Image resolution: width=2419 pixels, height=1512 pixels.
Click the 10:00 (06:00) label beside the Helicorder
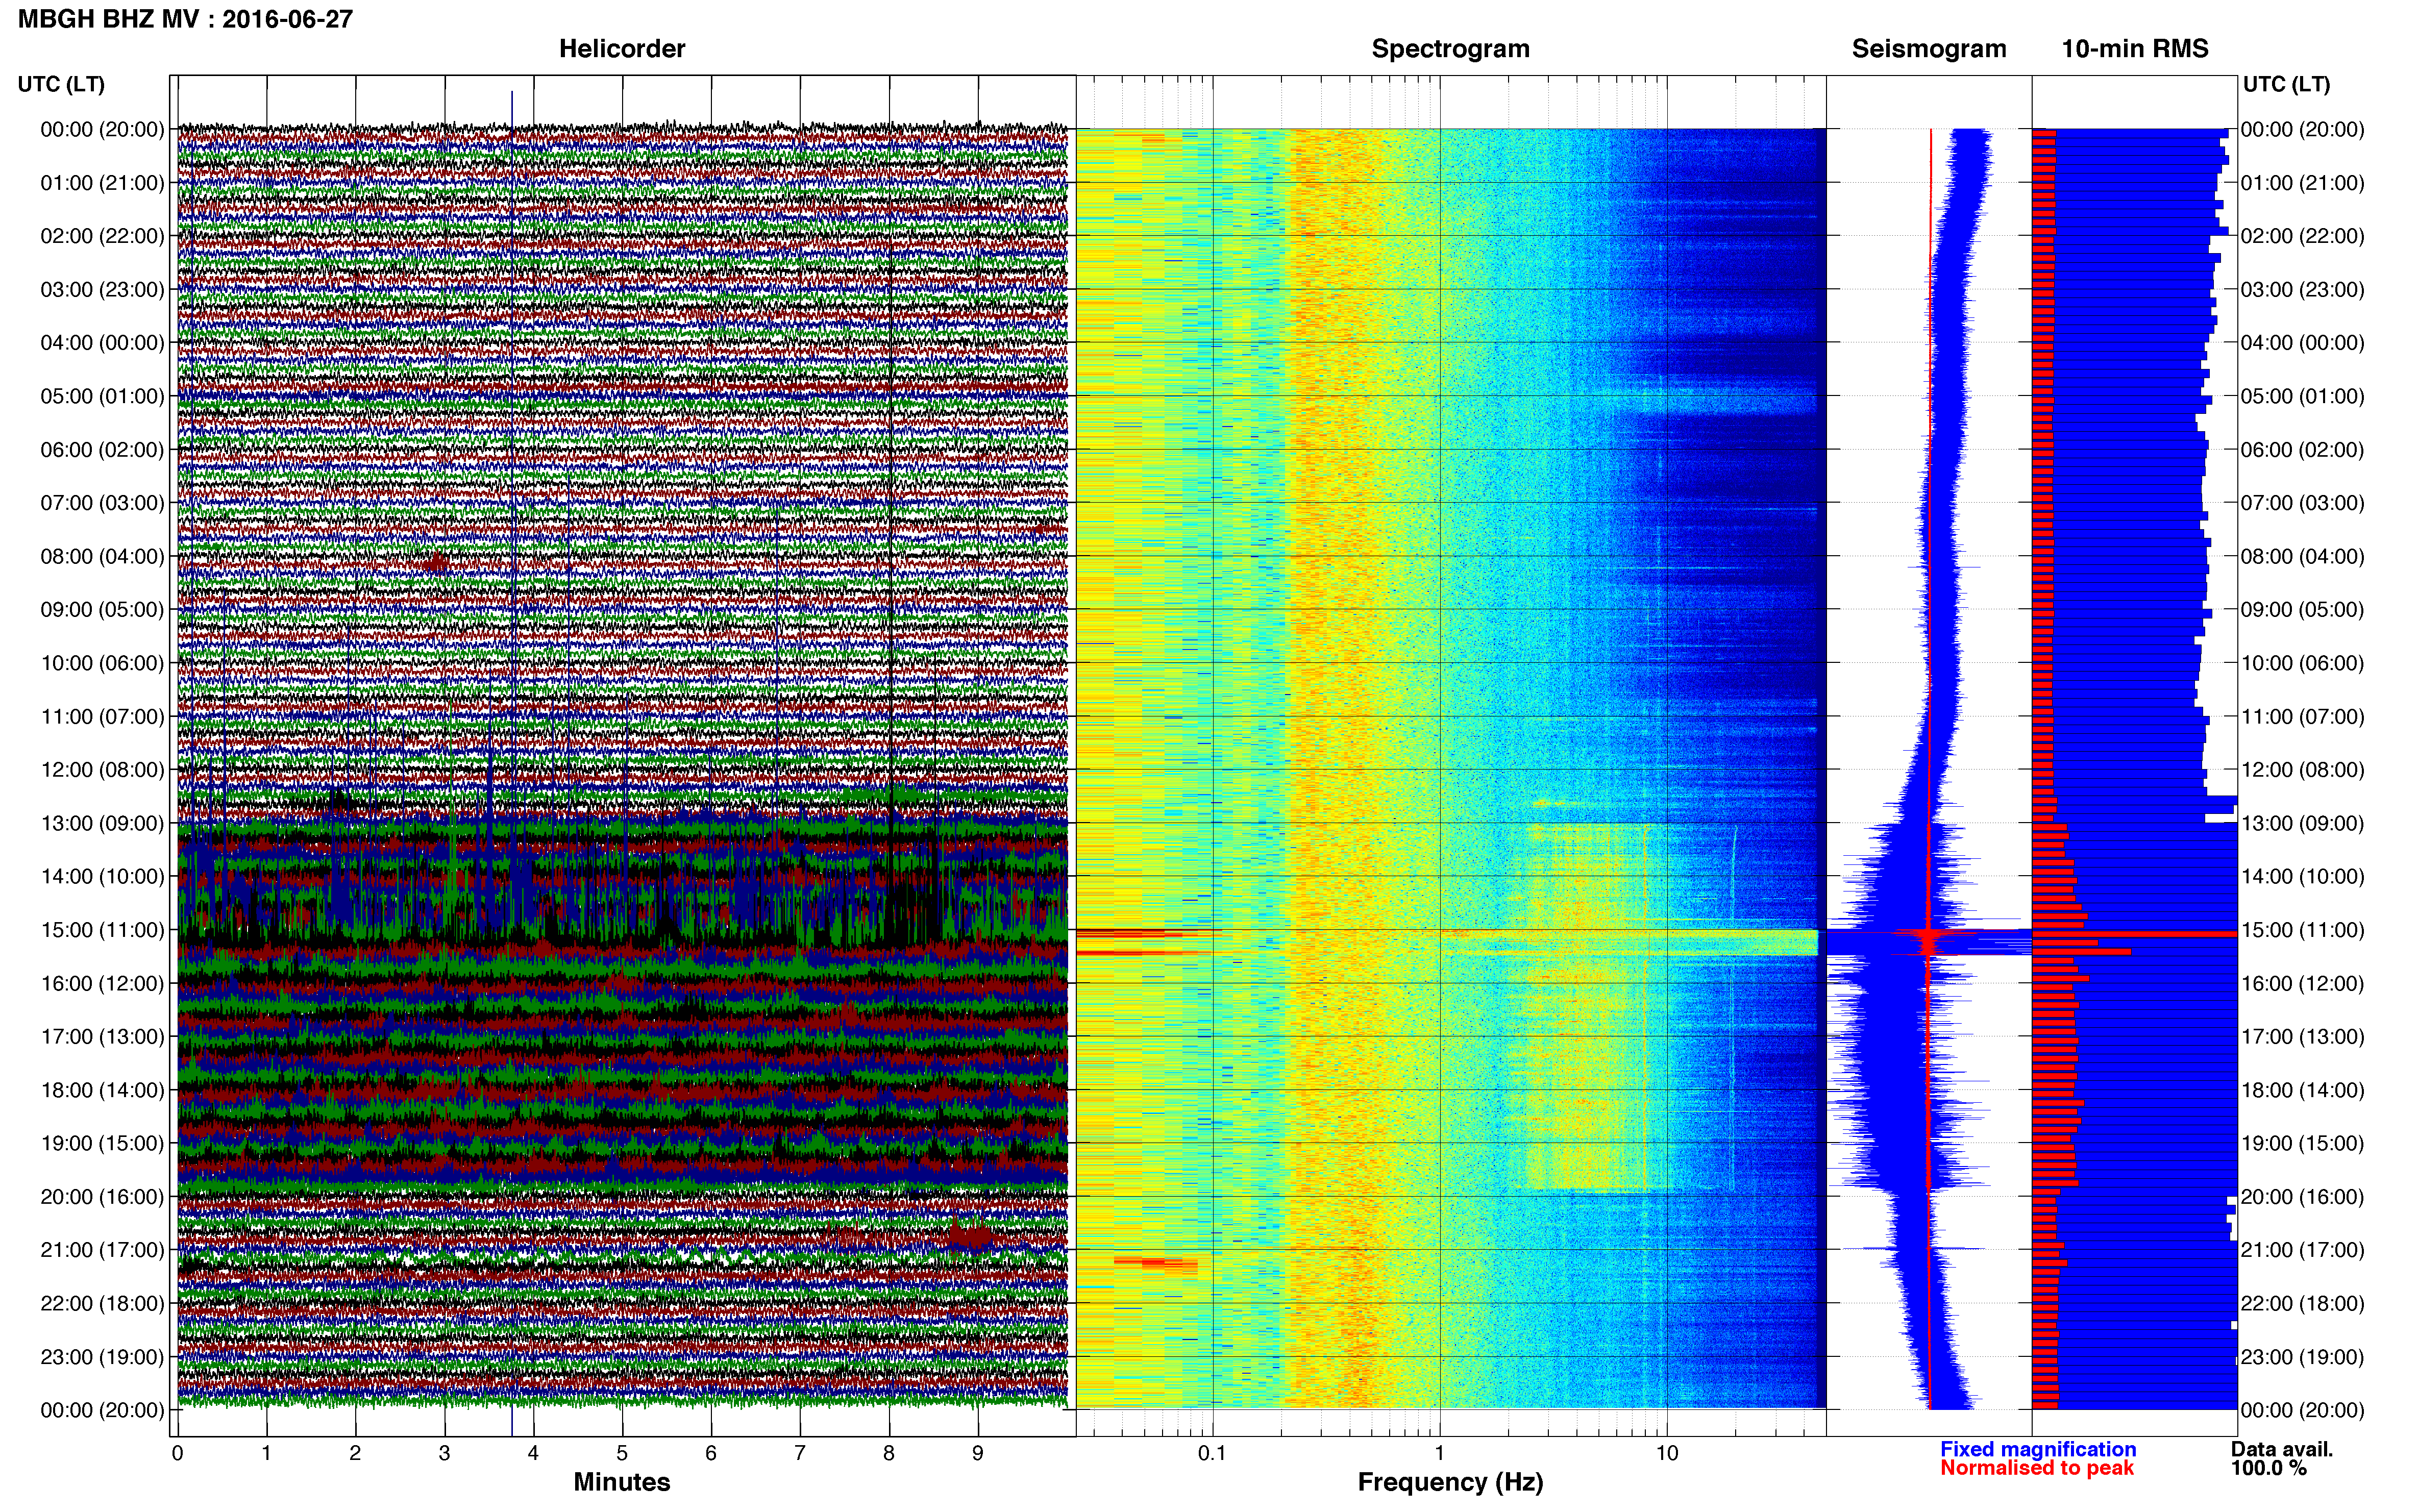tap(102, 663)
